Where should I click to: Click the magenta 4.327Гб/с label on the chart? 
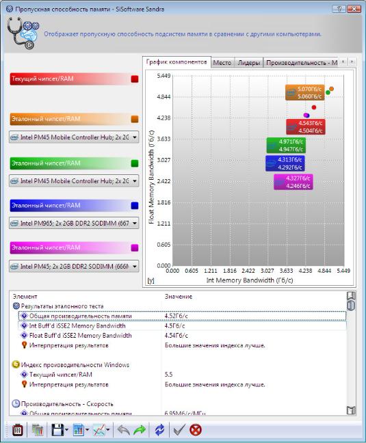293,182
